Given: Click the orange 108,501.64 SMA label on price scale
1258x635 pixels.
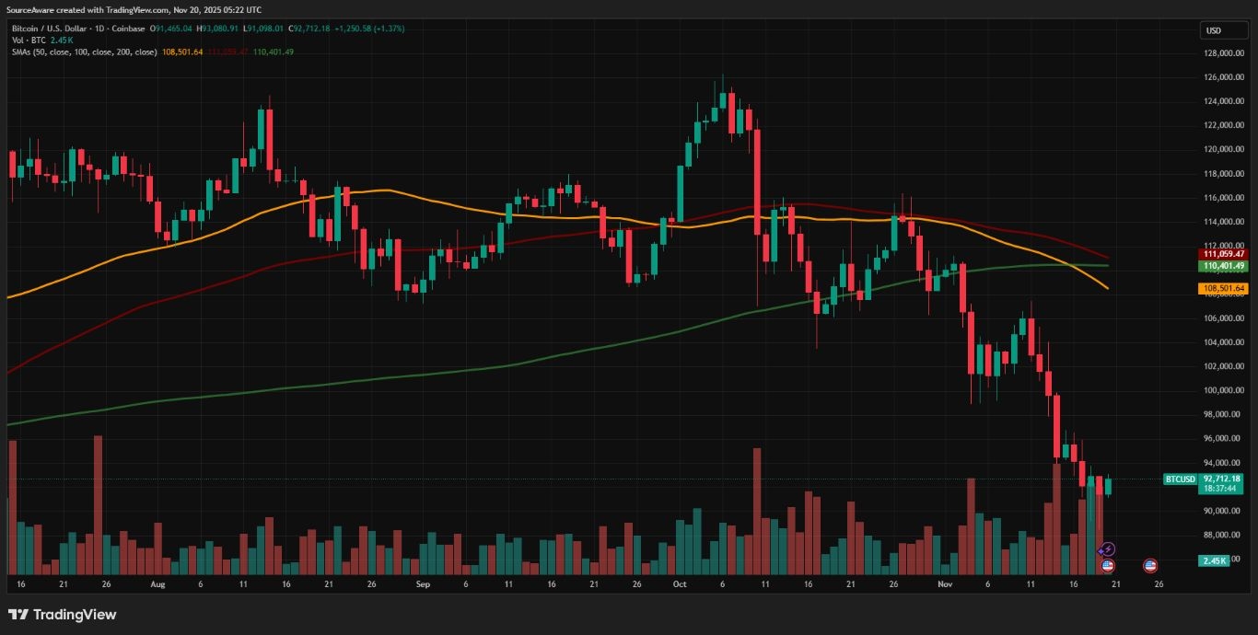Looking at the screenshot, I should pyautogui.click(x=1225, y=288).
